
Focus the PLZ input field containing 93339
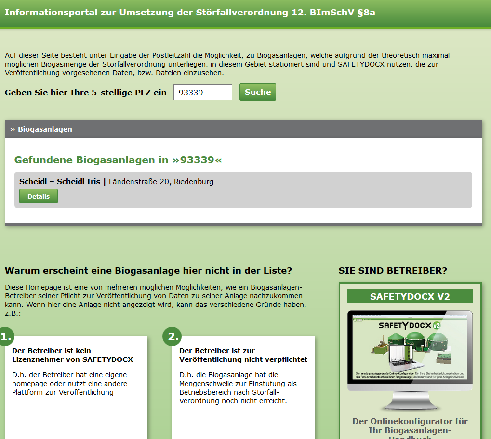tap(202, 93)
